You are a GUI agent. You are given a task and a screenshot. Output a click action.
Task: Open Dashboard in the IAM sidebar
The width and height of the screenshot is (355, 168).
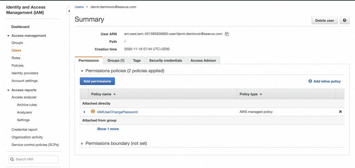[20, 27]
